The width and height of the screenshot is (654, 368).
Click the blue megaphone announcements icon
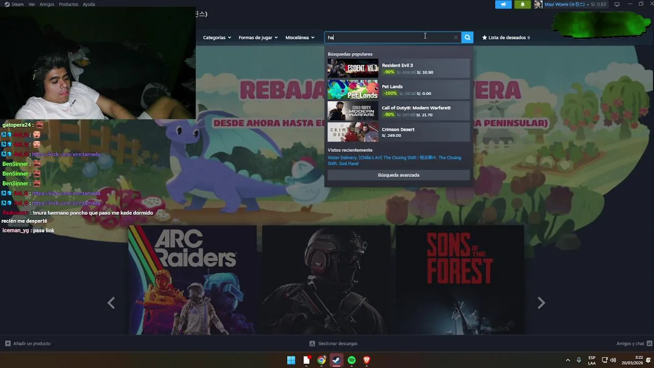tap(503, 4)
